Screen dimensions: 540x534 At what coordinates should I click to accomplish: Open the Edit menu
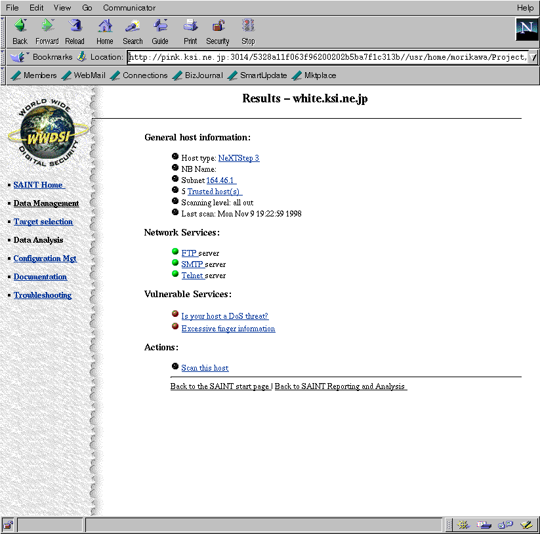pyautogui.click(x=36, y=8)
